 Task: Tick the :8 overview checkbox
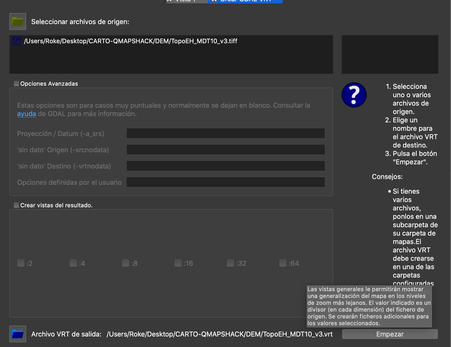click(125, 263)
